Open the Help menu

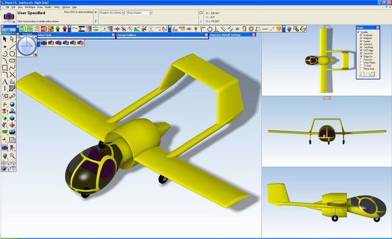(74, 7)
